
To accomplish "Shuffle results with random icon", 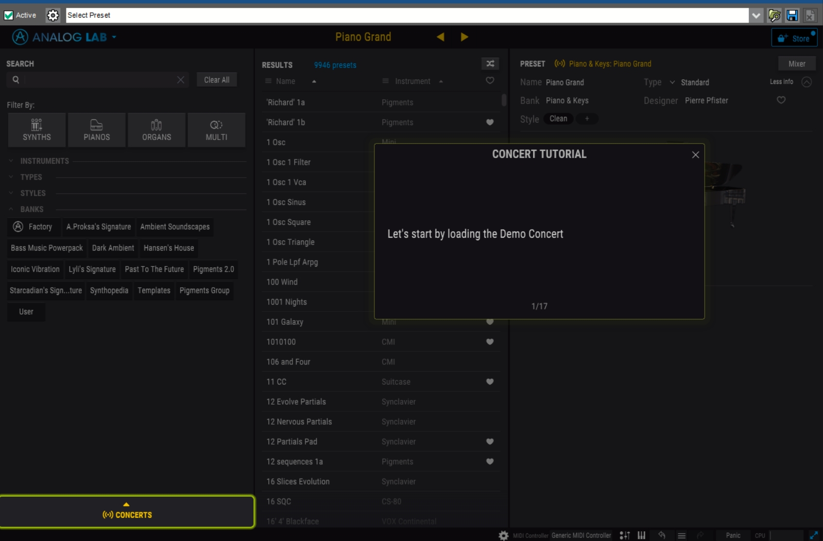I will tap(490, 64).
